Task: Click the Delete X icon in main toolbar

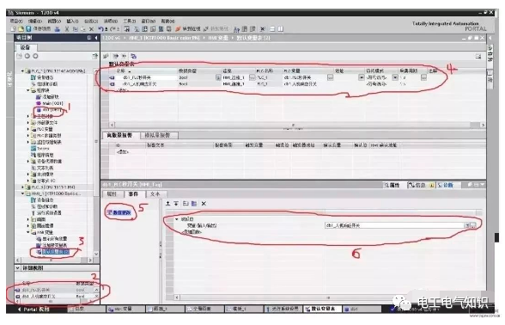Action: (91, 29)
